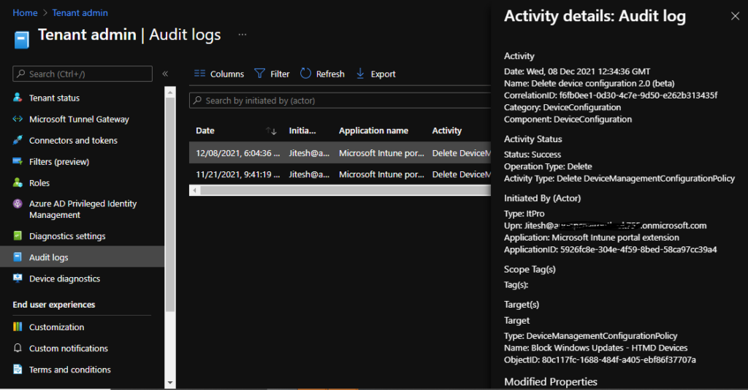Image resolution: width=748 pixels, height=390 pixels.
Task: Click the Refresh circular arrow icon
Action: 305,74
